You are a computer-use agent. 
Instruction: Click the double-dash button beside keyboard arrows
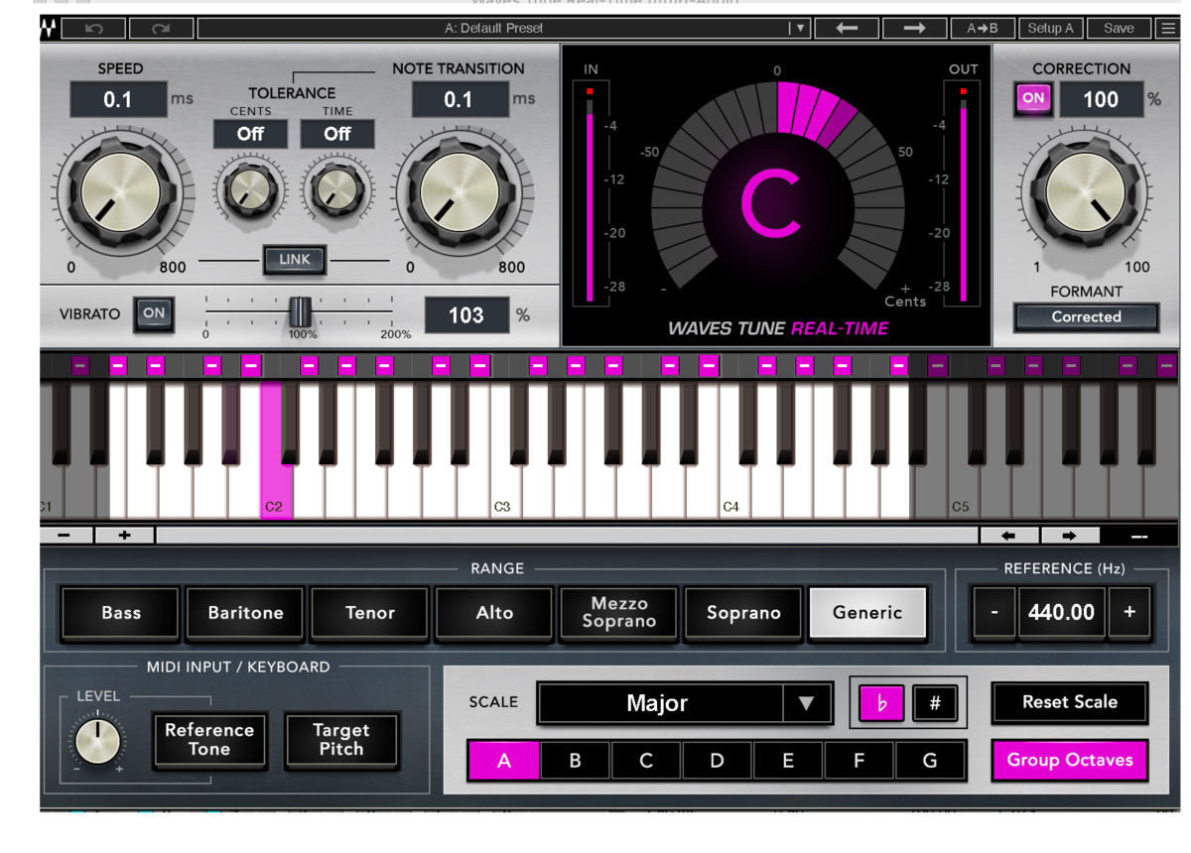[1138, 536]
